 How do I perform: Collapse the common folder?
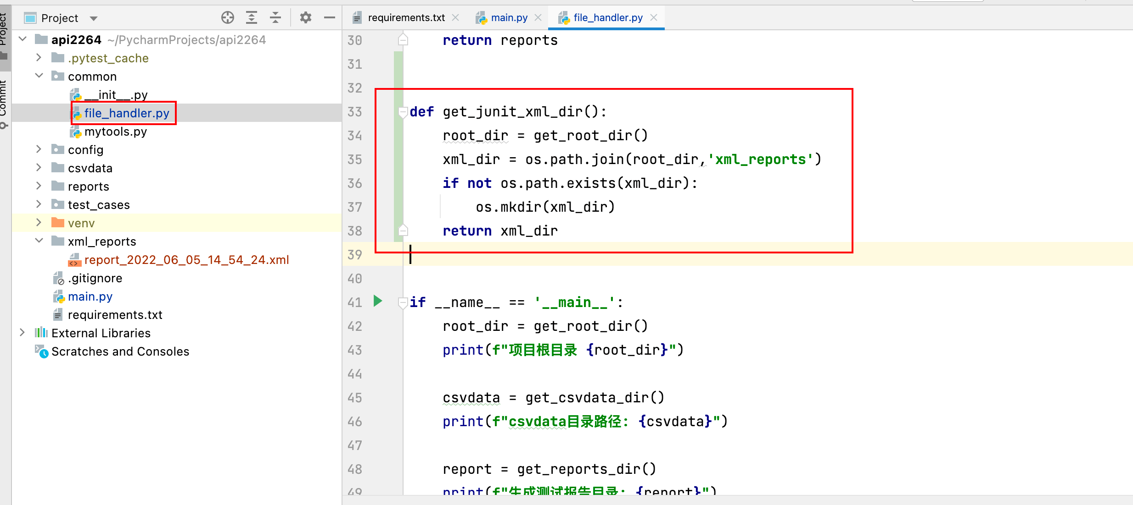click(39, 76)
